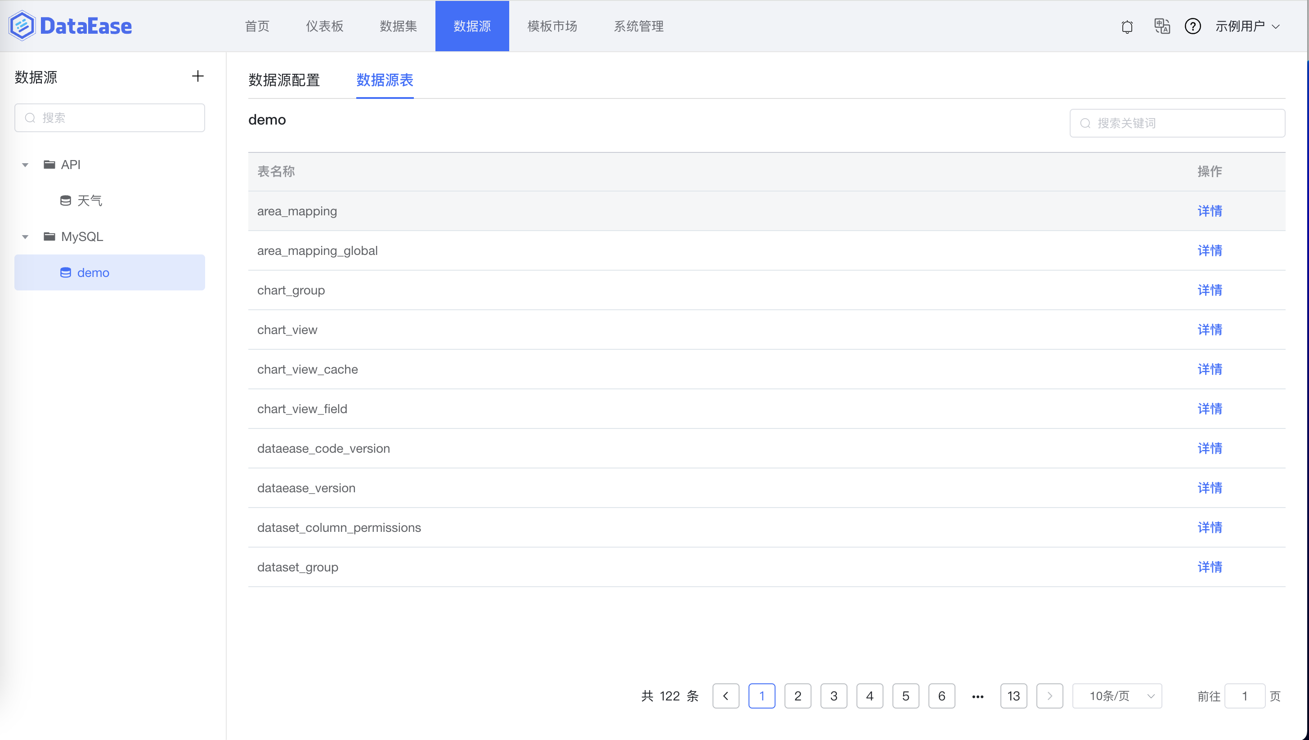Viewport: 1309px width, 740px height.
Task: Open 详情 for dataease_code_version
Action: [x=1209, y=448]
